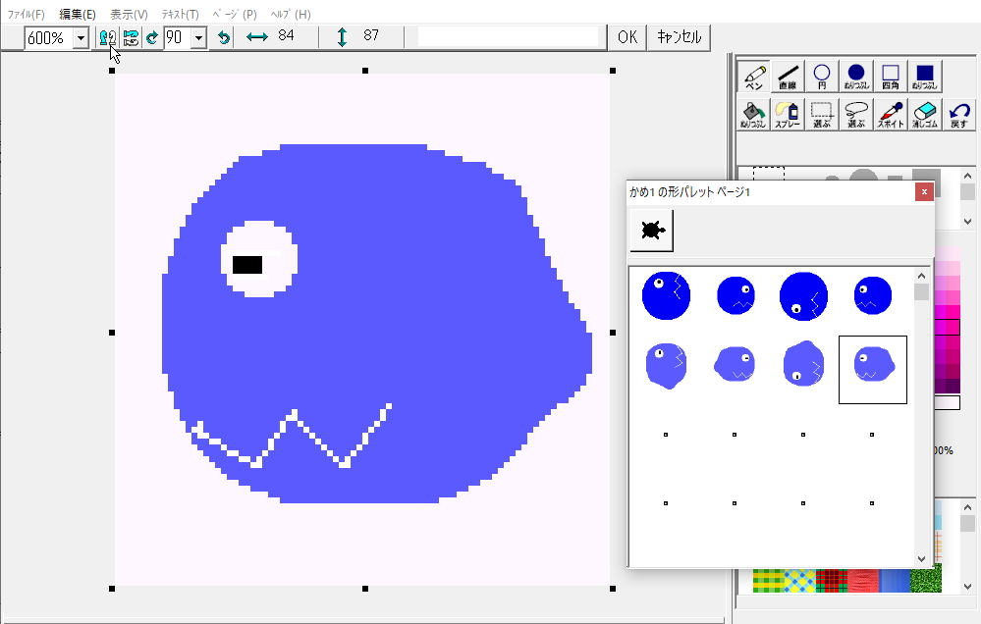This screenshot has width=981, height=624.
Task: Select the 四角 outline rectangle tool
Action: click(891, 77)
